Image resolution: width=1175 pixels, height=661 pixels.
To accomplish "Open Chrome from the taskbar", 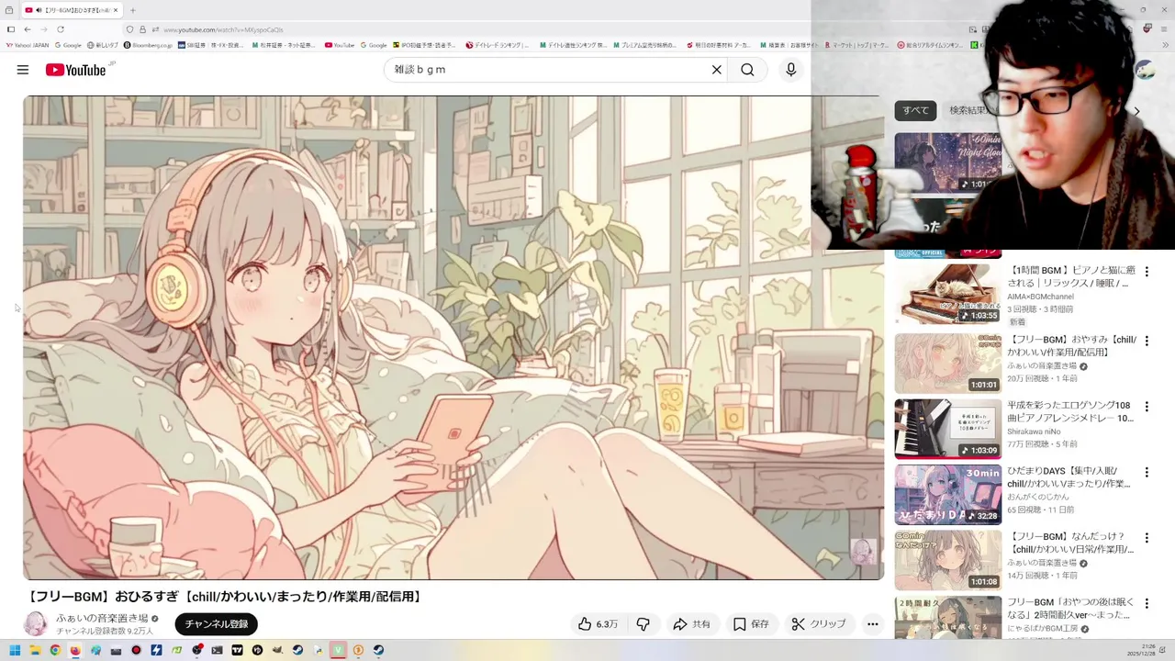I will coord(55,650).
